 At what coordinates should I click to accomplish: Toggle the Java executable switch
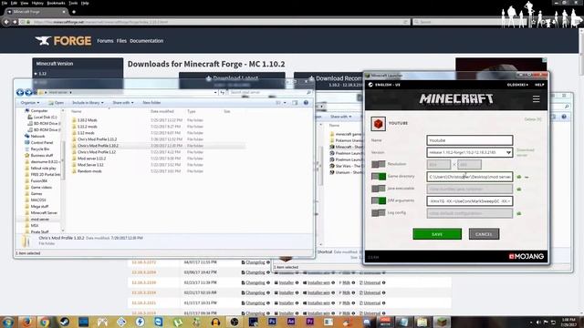pos(379,189)
